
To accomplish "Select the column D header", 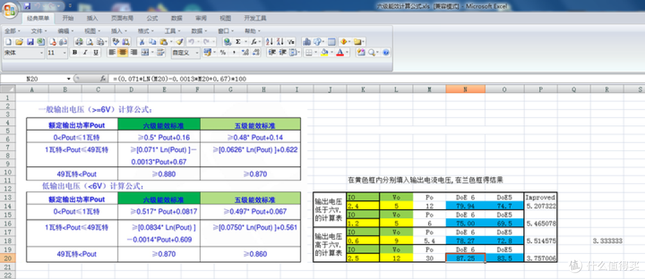I will (x=131, y=89).
